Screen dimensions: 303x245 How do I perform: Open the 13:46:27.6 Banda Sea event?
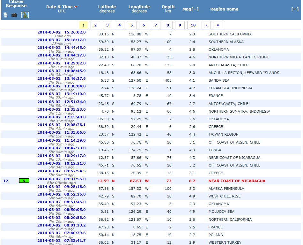coord(62,79)
